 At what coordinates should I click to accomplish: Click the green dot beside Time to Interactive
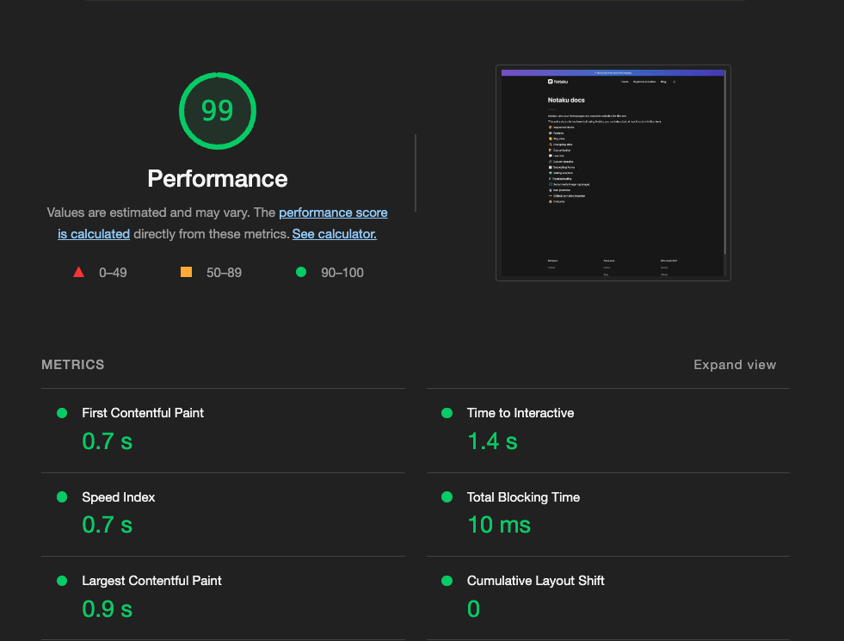coord(447,413)
